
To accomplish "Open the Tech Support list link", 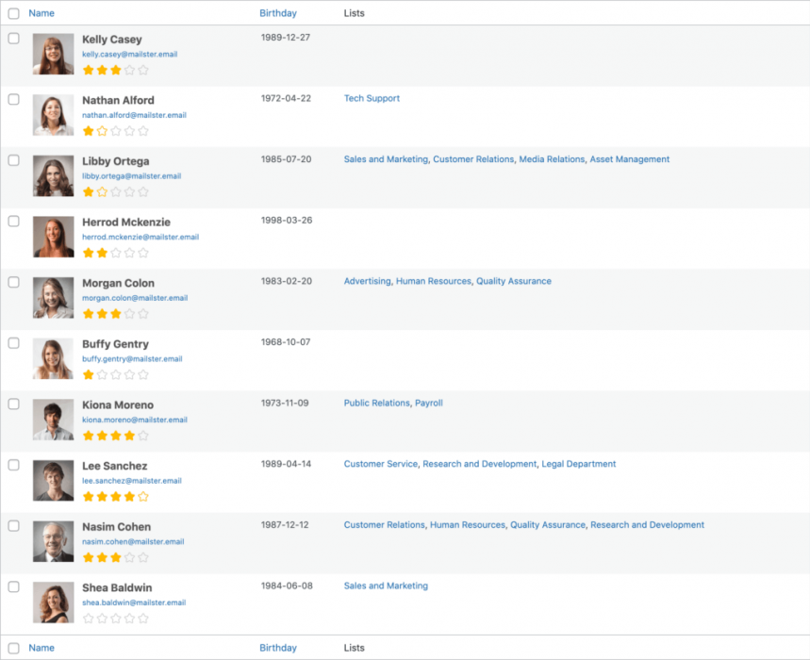I will pyautogui.click(x=372, y=98).
